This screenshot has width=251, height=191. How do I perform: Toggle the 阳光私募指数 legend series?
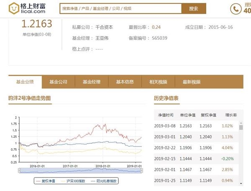tap(106, 181)
